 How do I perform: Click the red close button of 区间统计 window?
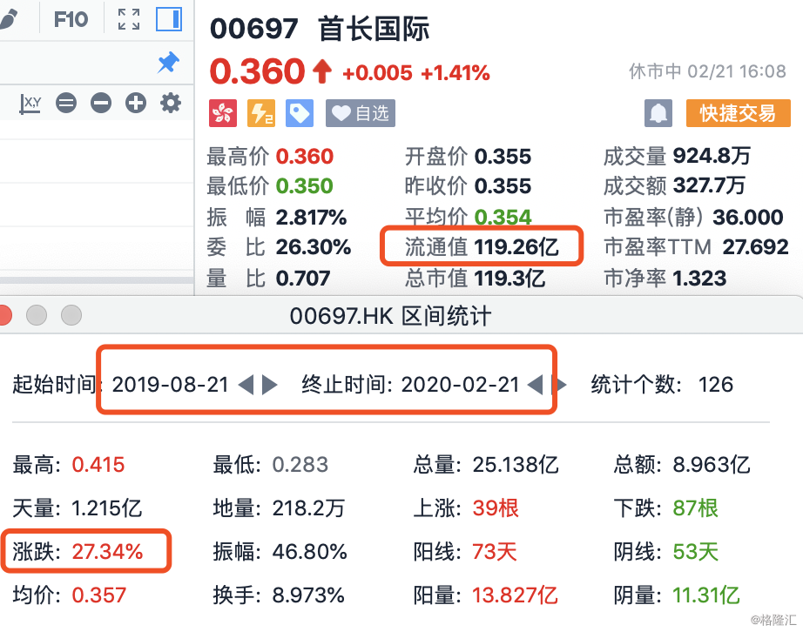(x=4, y=315)
